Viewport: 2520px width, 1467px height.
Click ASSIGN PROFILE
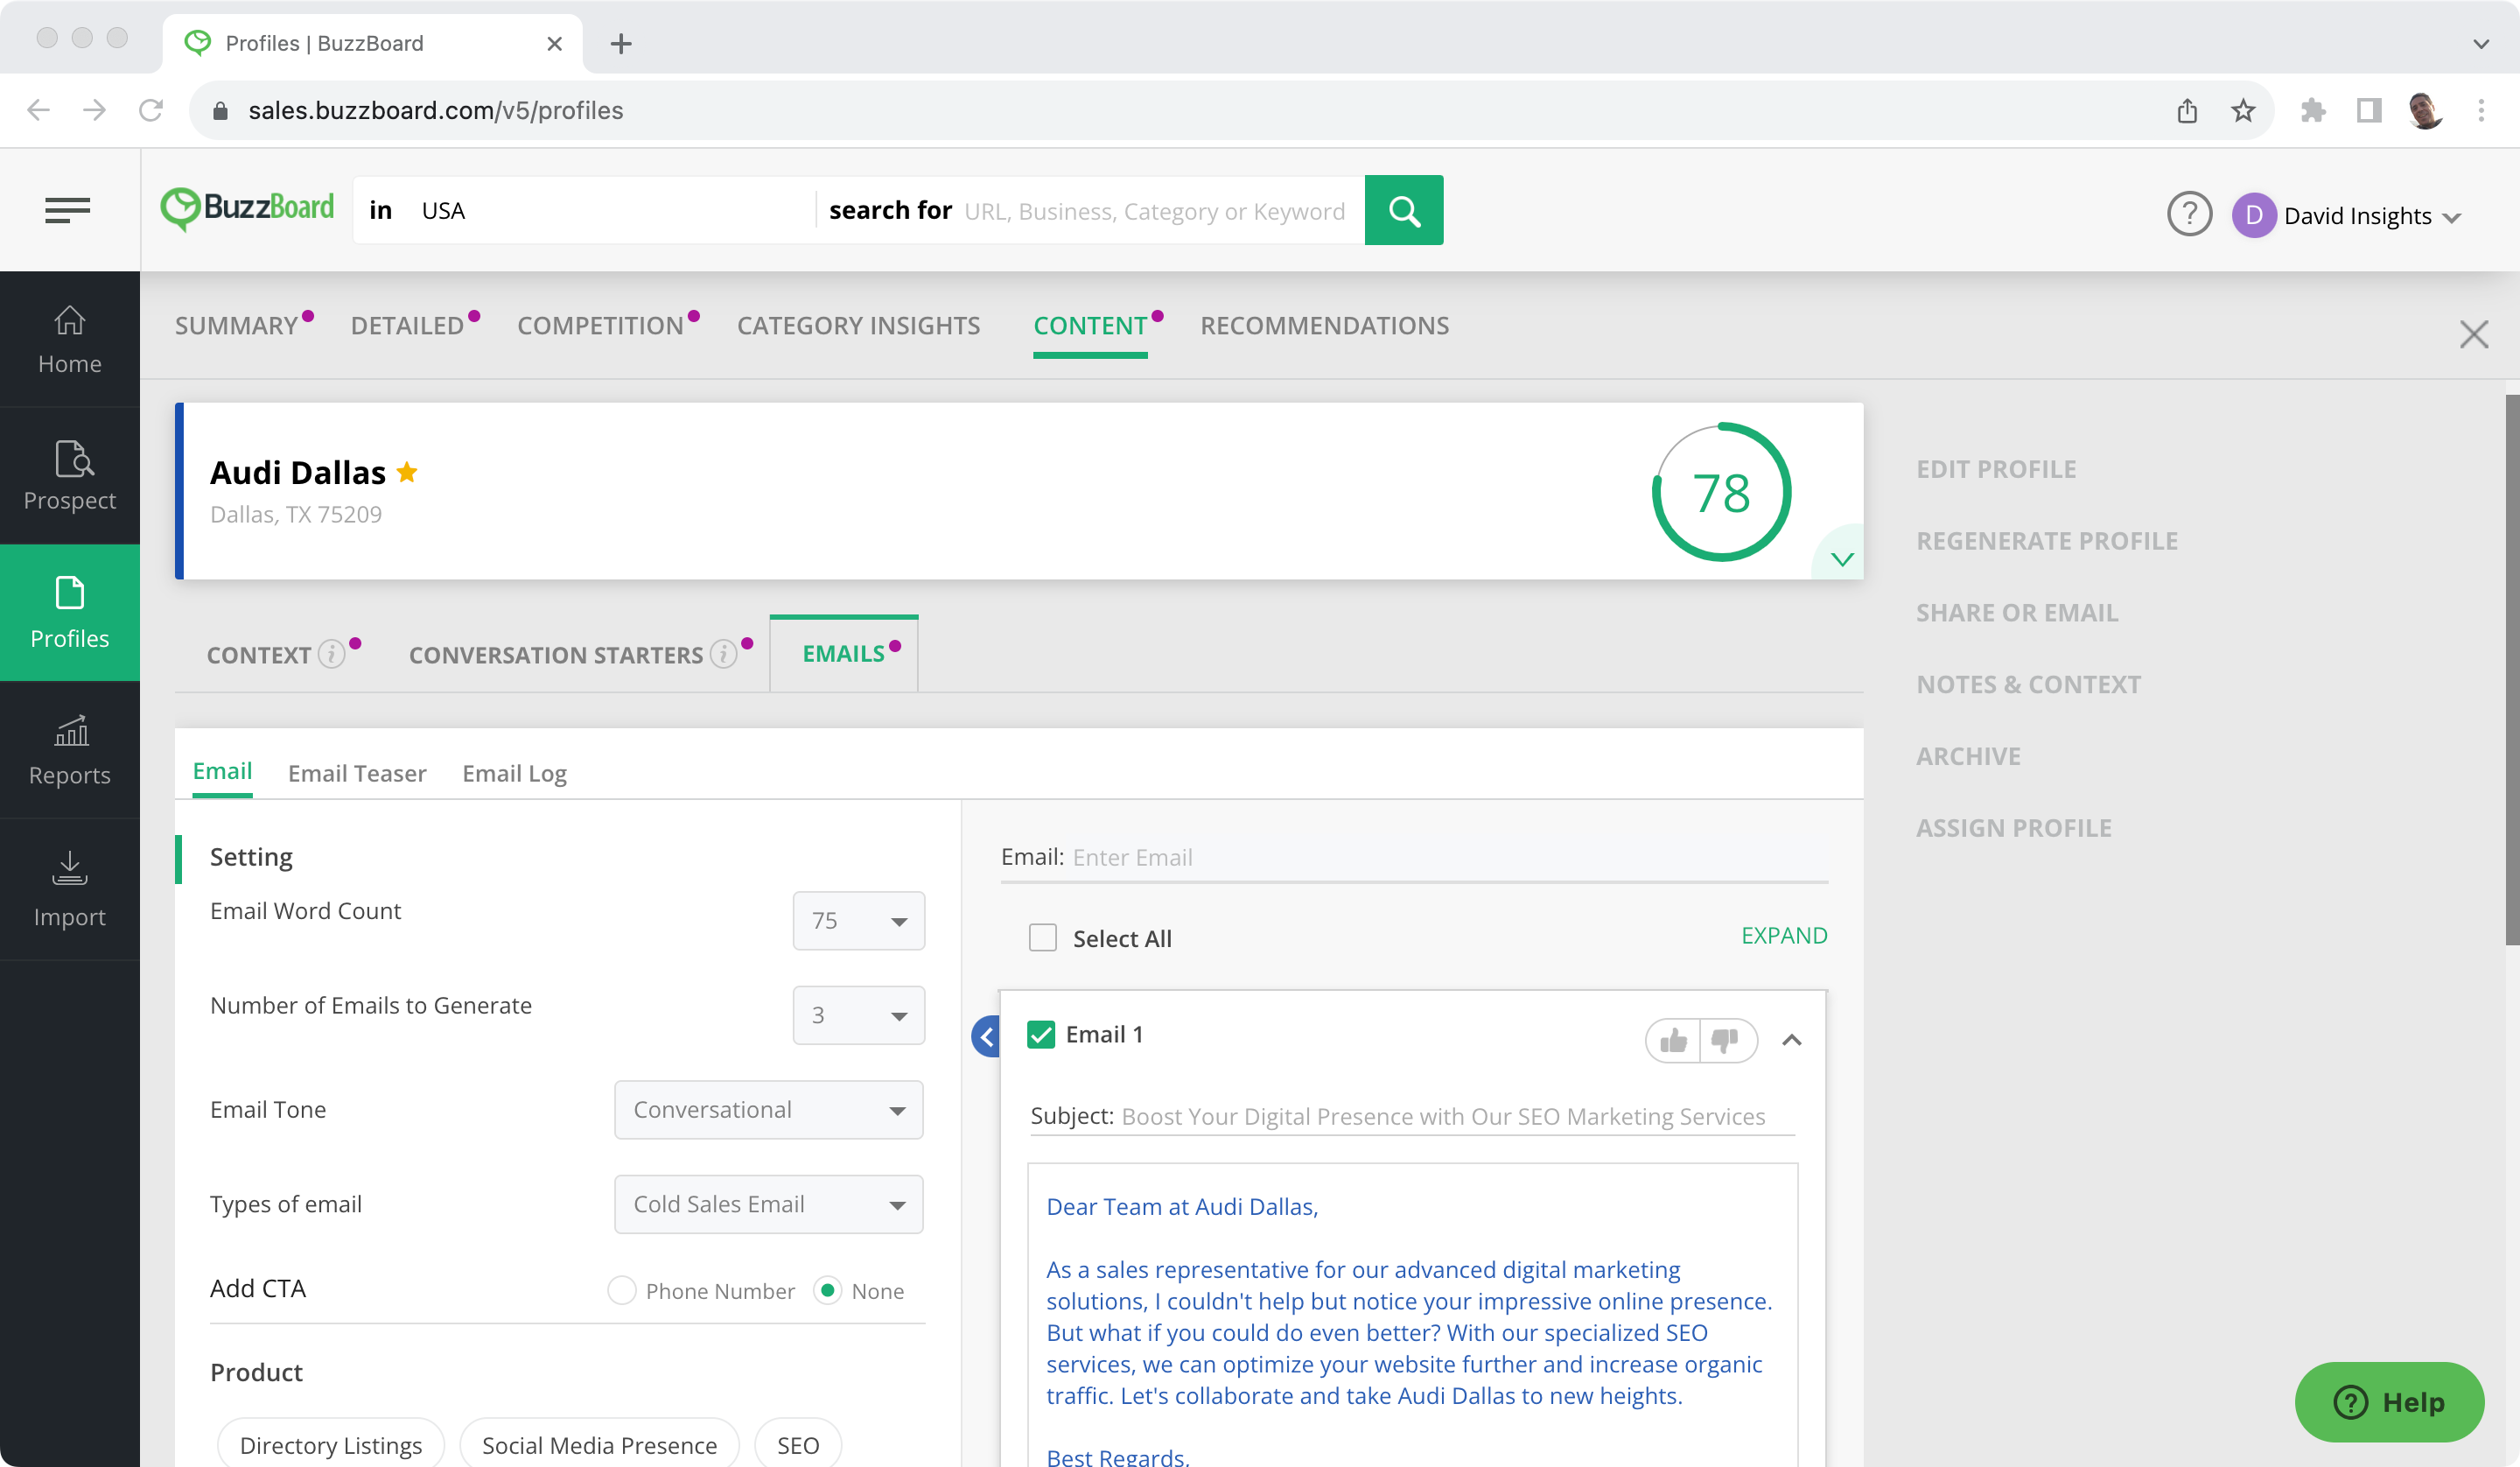2014,827
